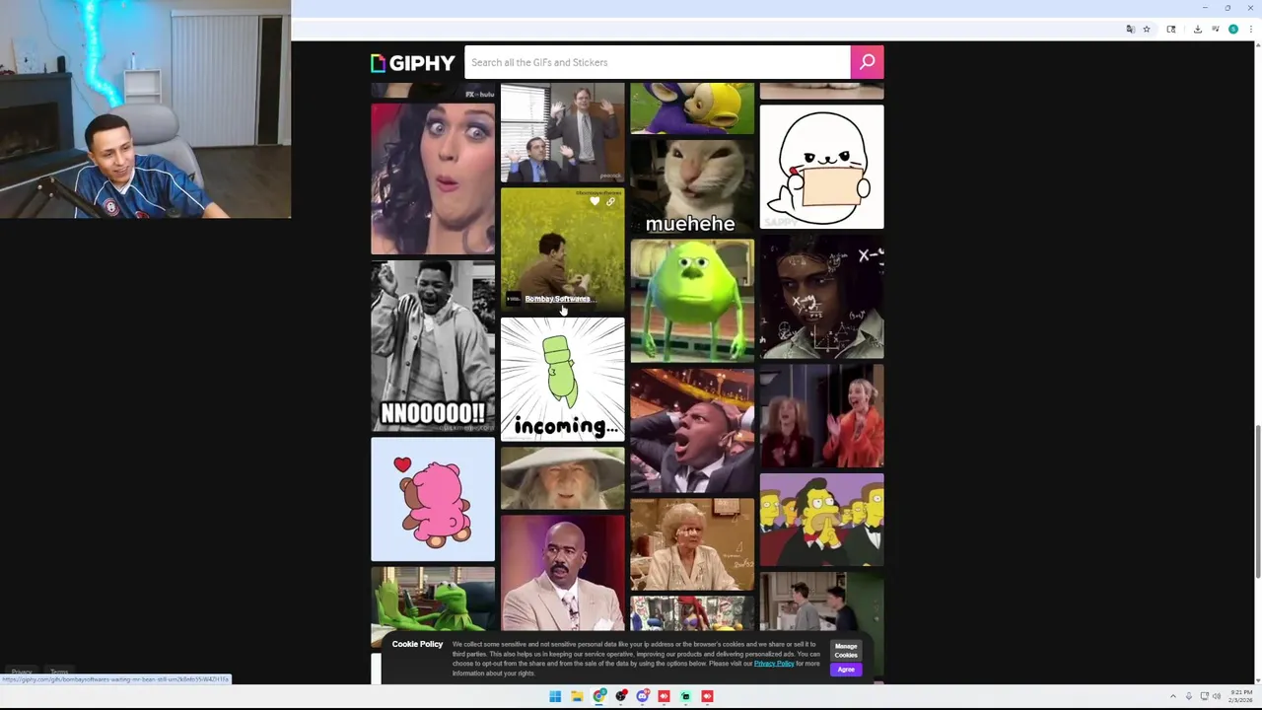Open the media controls icon in toolbar

[x=1215, y=30]
